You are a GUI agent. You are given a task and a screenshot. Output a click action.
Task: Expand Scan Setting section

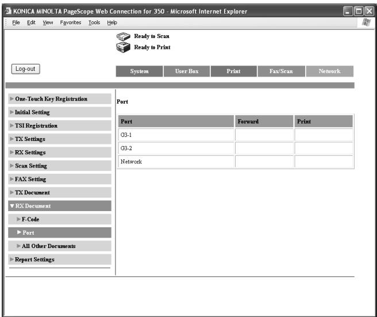coord(60,166)
